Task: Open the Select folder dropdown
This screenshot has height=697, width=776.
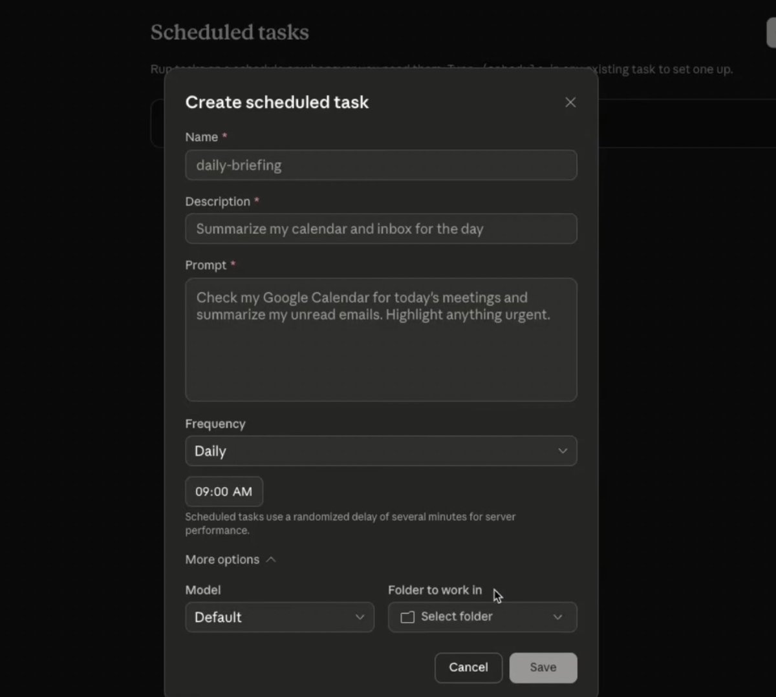Action: pyautogui.click(x=482, y=617)
